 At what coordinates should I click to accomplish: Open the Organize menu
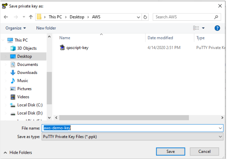click(x=16, y=28)
